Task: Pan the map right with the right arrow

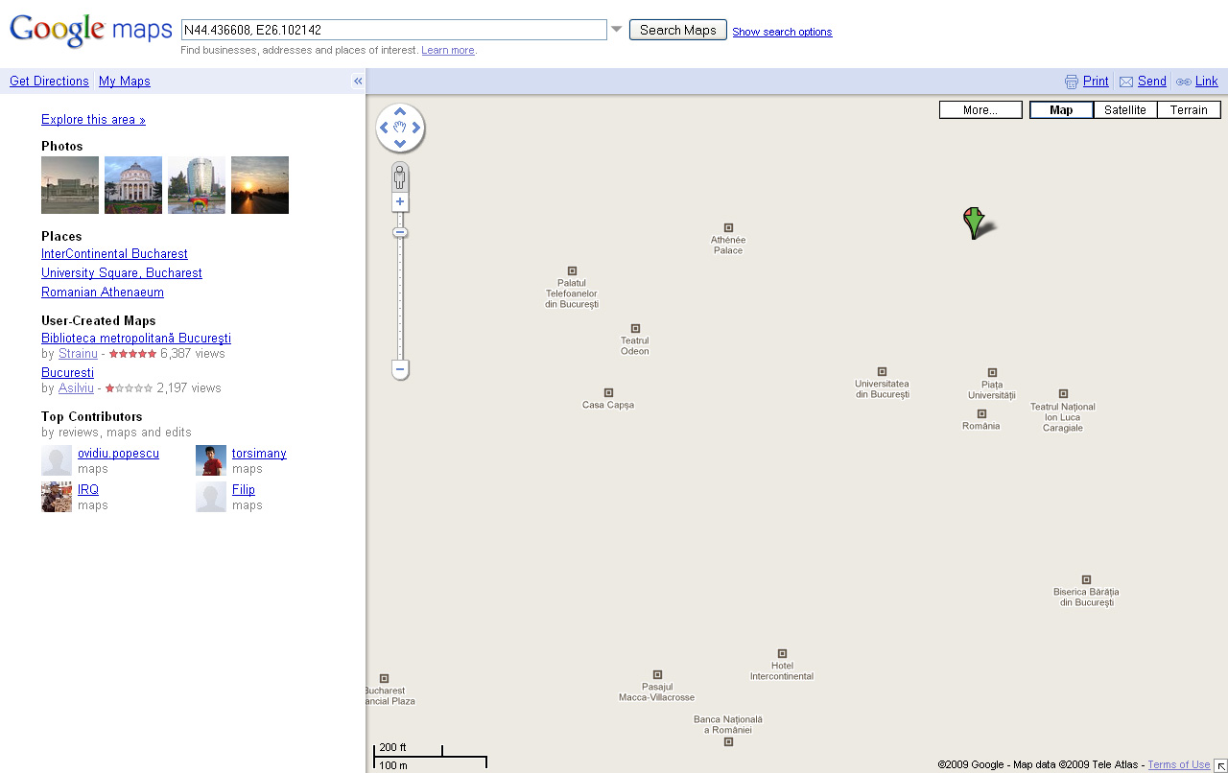Action: [416, 128]
